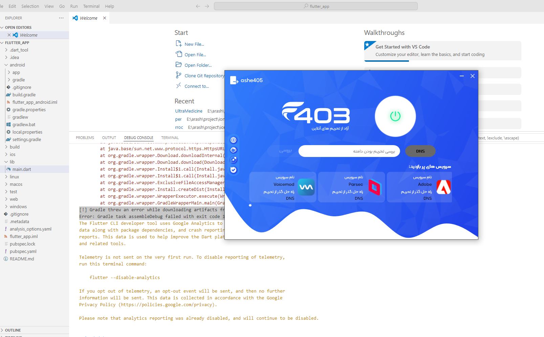Close Welcome in Open Editors list
The width and height of the screenshot is (544, 337).
pyautogui.click(x=9, y=35)
